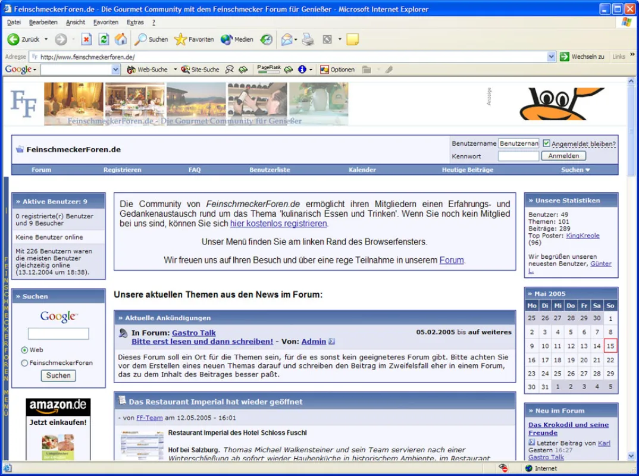The image size is (639, 476).
Task: Click the page vertical scrollbar up arrow
Action: point(631,81)
